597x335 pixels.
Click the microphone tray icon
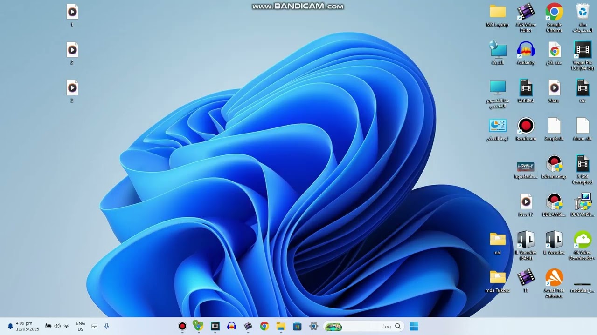107,326
